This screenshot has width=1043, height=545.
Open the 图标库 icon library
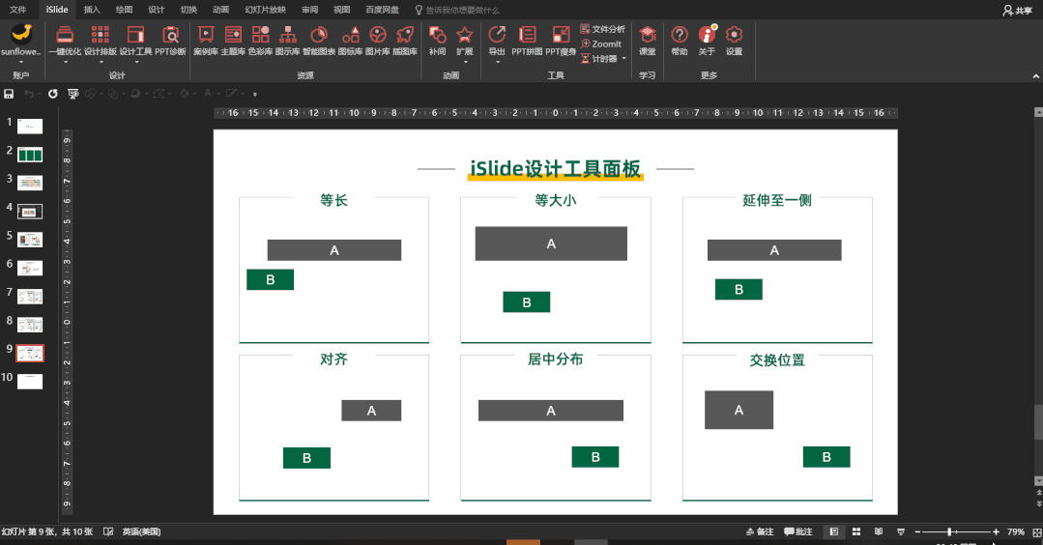pos(351,41)
